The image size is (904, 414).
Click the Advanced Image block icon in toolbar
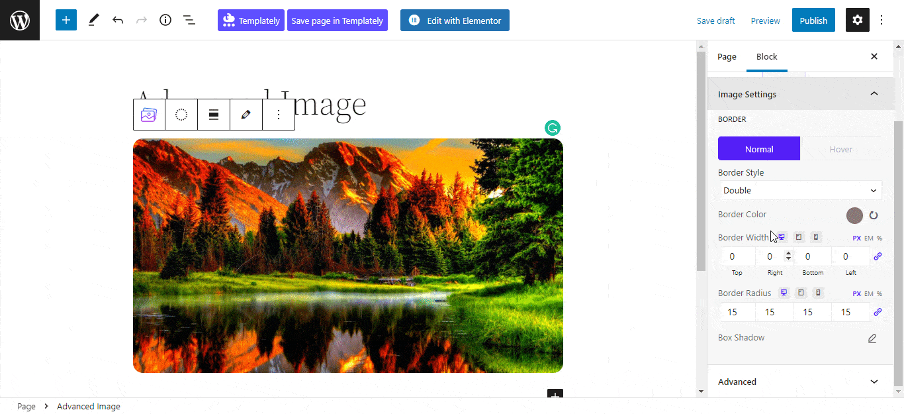pos(149,115)
